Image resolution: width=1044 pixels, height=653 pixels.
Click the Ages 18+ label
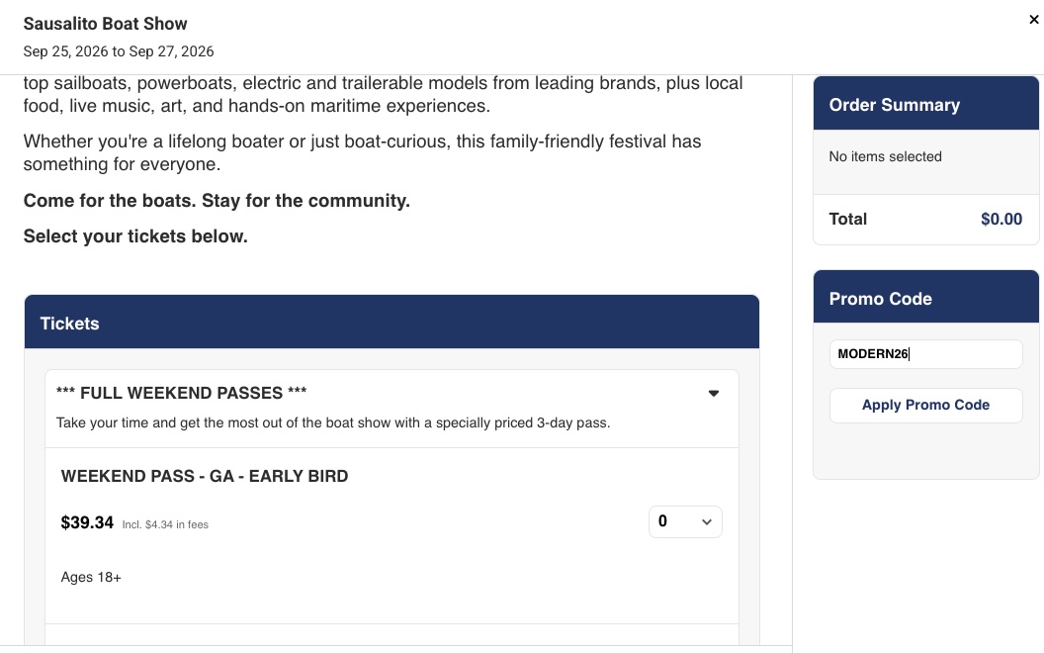[91, 577]
